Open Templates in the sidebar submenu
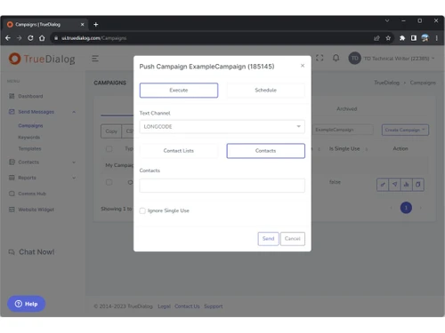Viewport: 445px width, 333px height. pos(29,148)
